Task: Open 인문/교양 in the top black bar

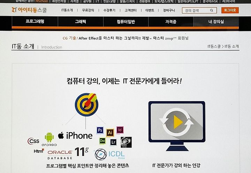Action: tap(109, 1)
